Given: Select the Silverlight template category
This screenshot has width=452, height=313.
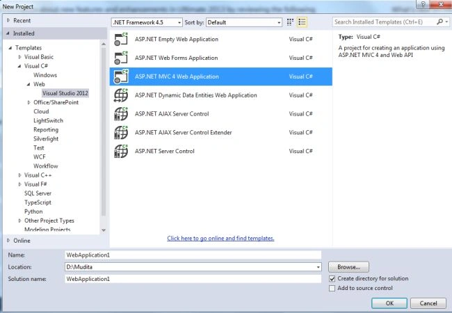Looking at the screenshot, I should [46, 138].
